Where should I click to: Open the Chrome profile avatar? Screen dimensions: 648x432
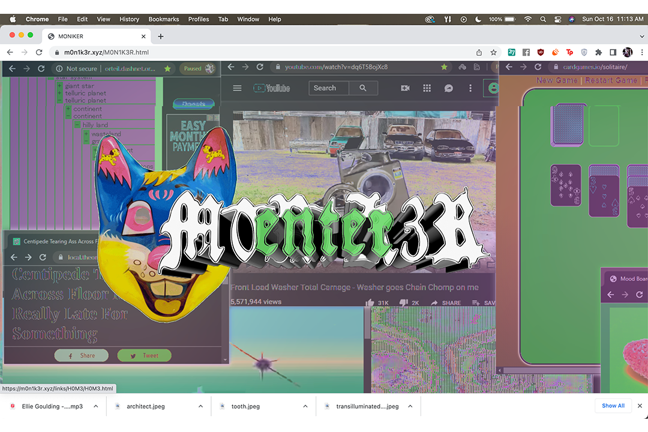click(x=627, y=52)
